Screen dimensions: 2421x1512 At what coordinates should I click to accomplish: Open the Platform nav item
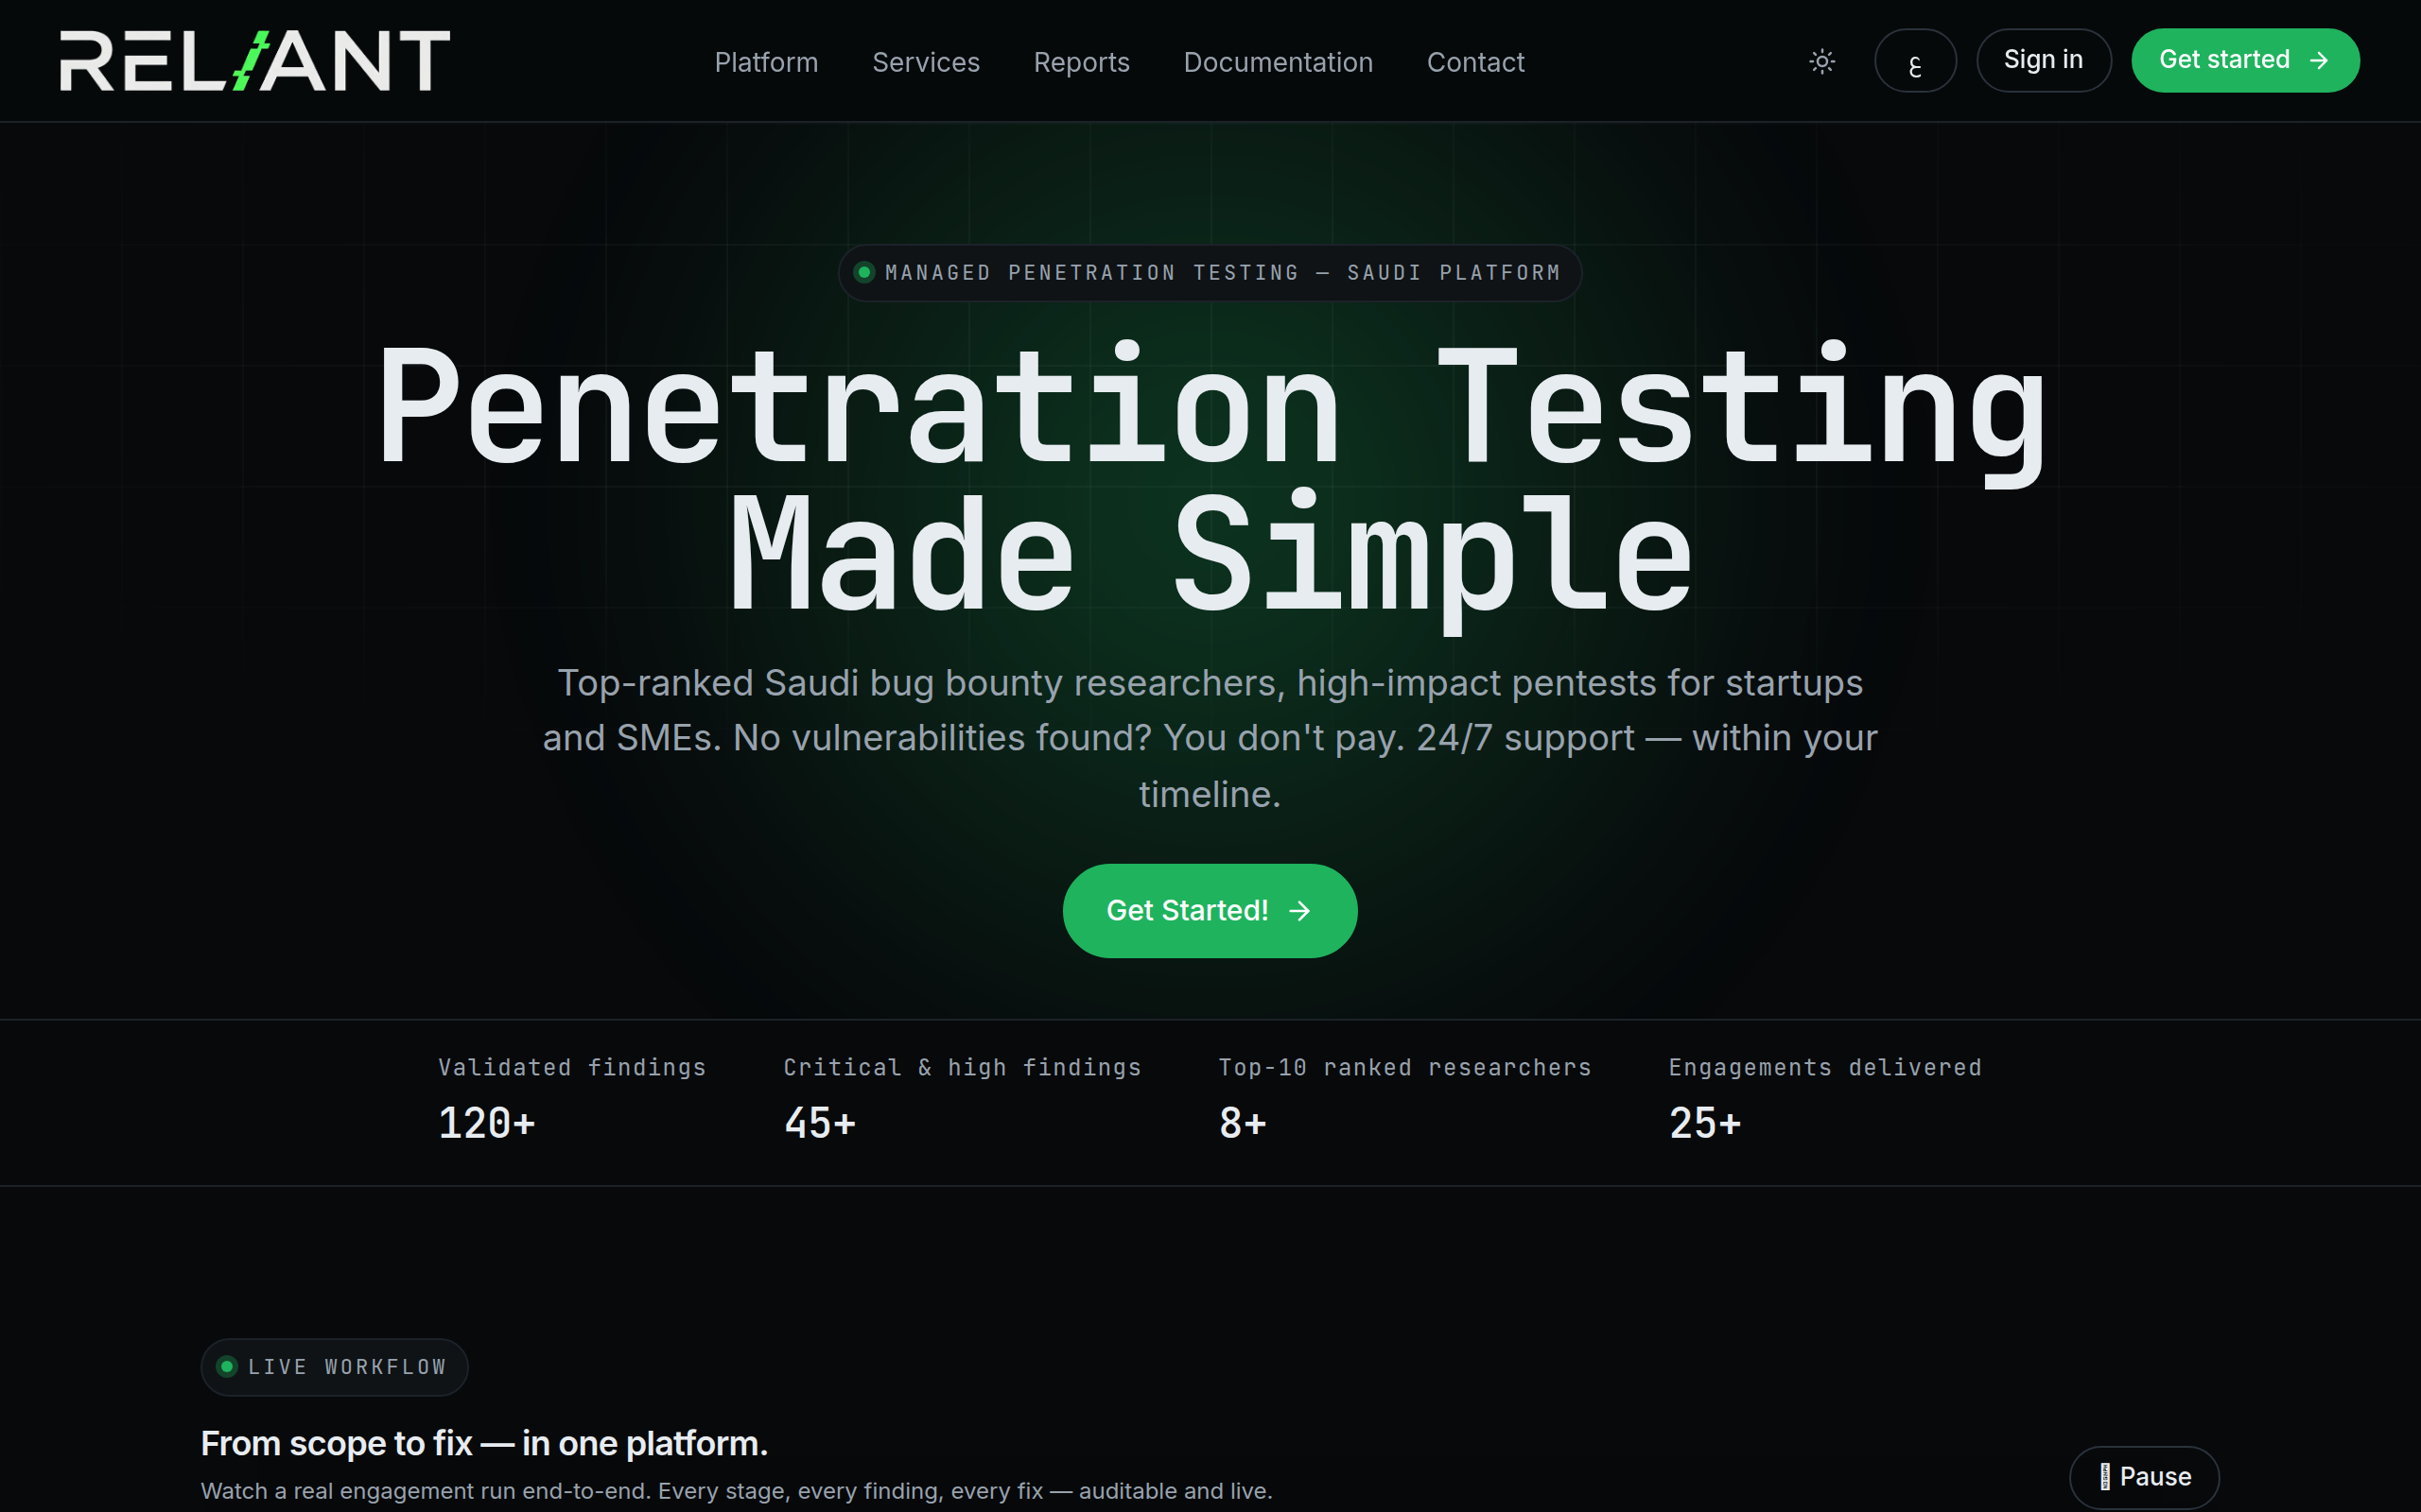[765, 62]
